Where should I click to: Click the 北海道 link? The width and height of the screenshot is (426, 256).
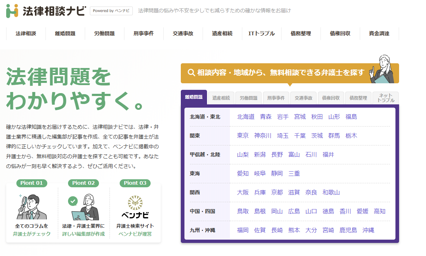click(246, 117)
